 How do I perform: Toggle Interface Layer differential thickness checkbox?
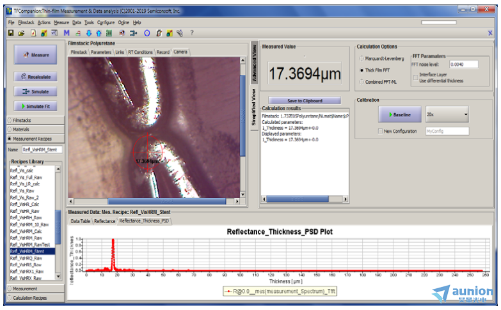(x=416, y=77)
